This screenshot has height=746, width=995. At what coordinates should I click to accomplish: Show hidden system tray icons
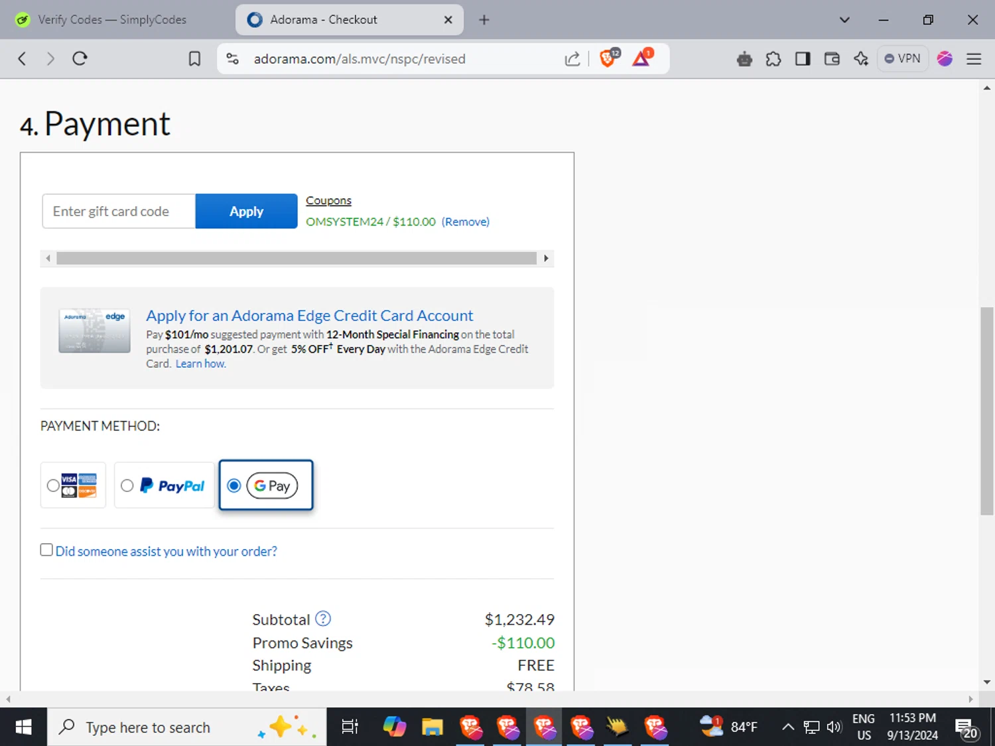tap(788, 727)
